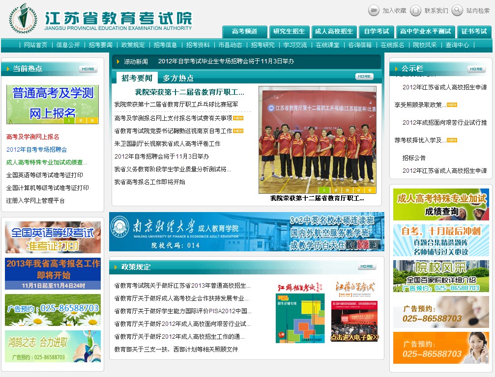The height and width of the screenshot is (377, 495).
Task: Open MORE in the 当前热点 panel
Action: [88, 69]
